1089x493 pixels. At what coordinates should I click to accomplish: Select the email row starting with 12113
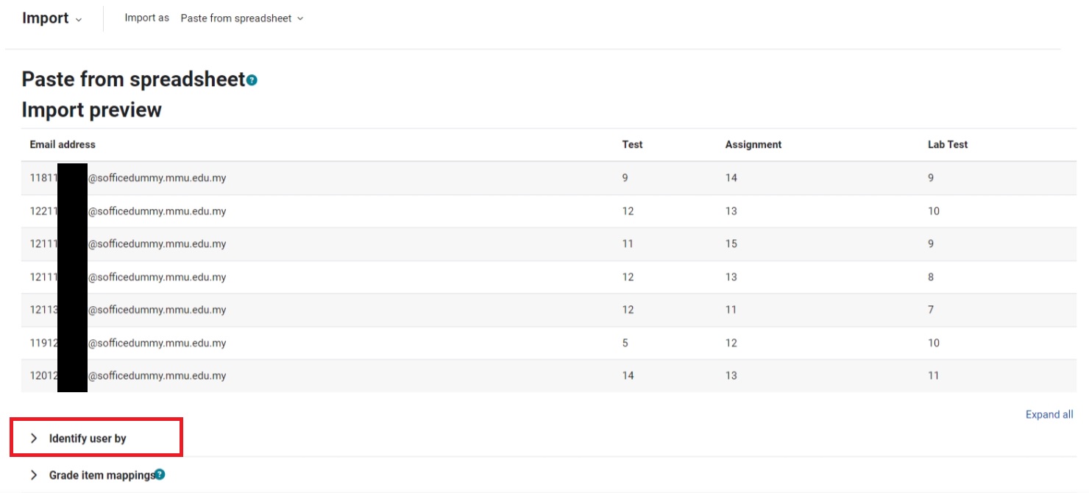tap(157, 310)
